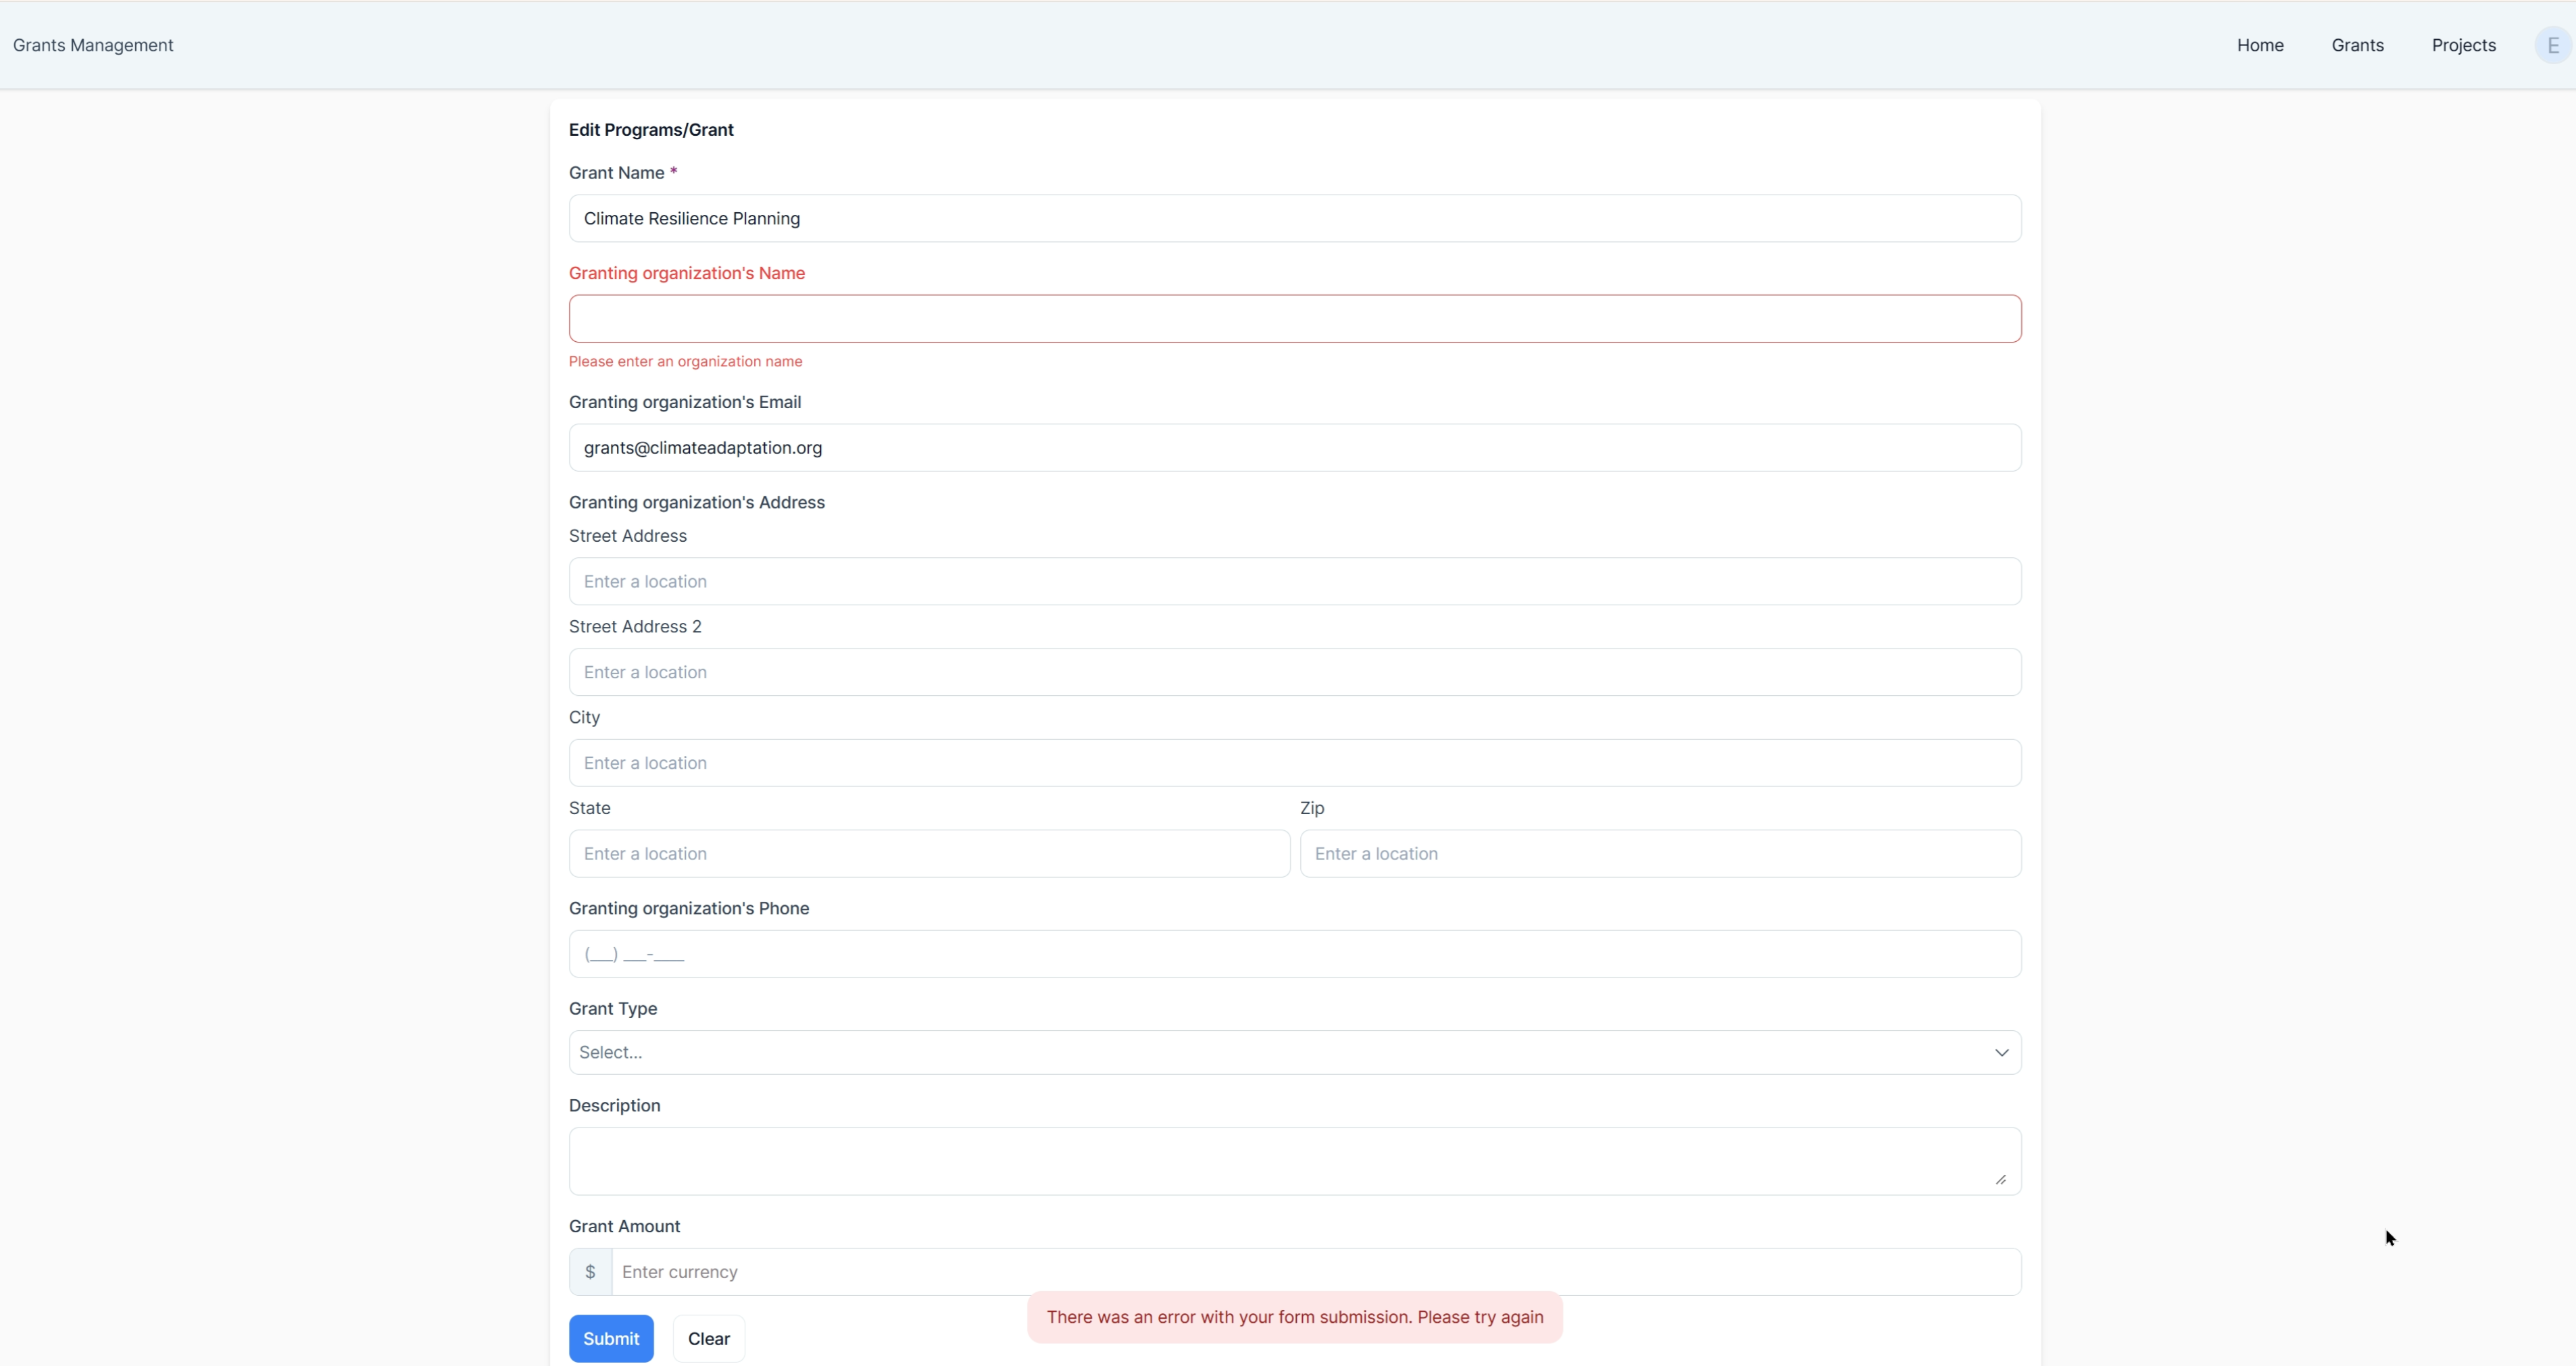The width and height of the screenshot is (2576, 1366).
Task: Click the Projects tab in navigation
Action: coord(2464,45)
